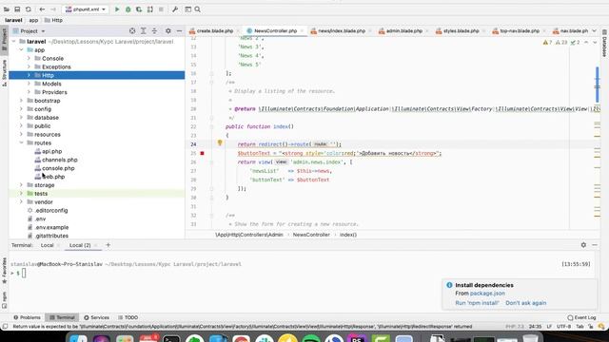The height and width of the screenshot is (342, 609).
Task: Click the editor vertical scrollbar thumb
Action: [x=597, y=85]
